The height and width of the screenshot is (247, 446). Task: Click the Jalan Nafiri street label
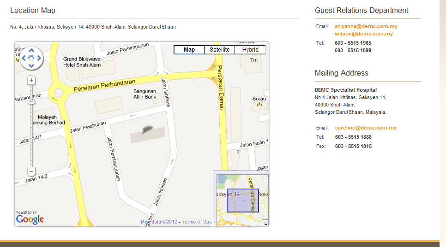(254, 143)
